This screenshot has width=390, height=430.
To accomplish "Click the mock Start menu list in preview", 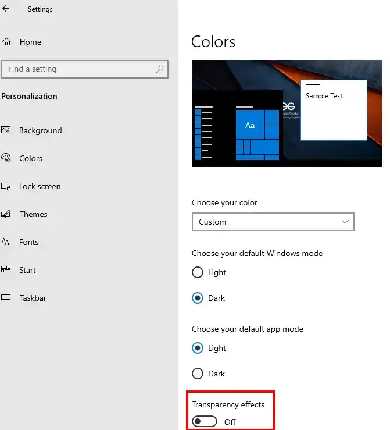I will coord(203,133).
